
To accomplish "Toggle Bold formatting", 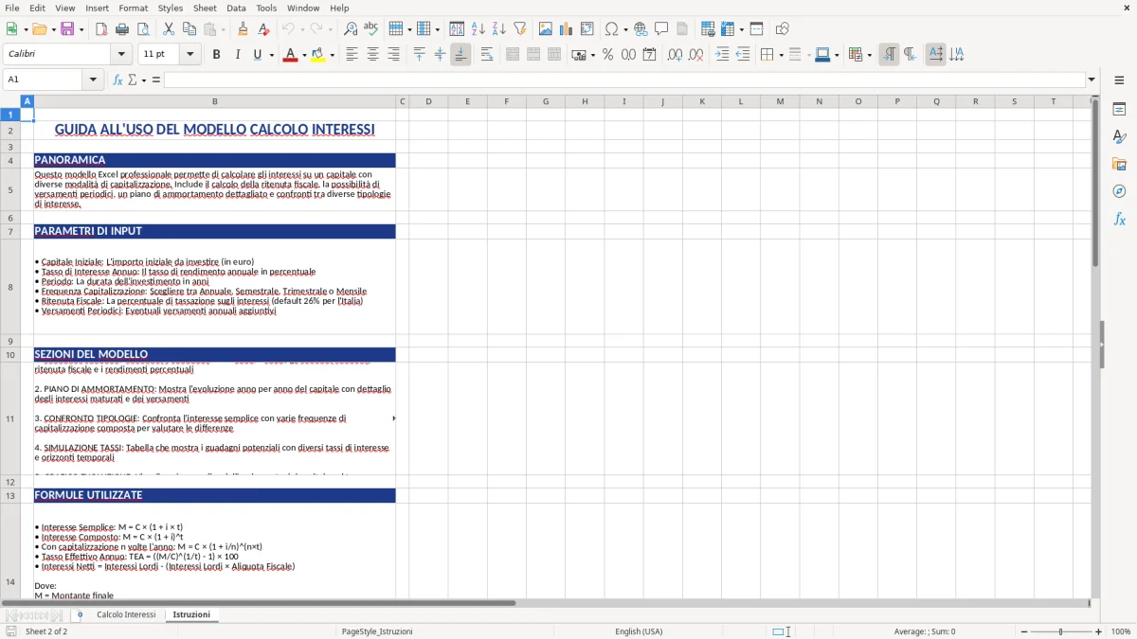I will point(216,55).
